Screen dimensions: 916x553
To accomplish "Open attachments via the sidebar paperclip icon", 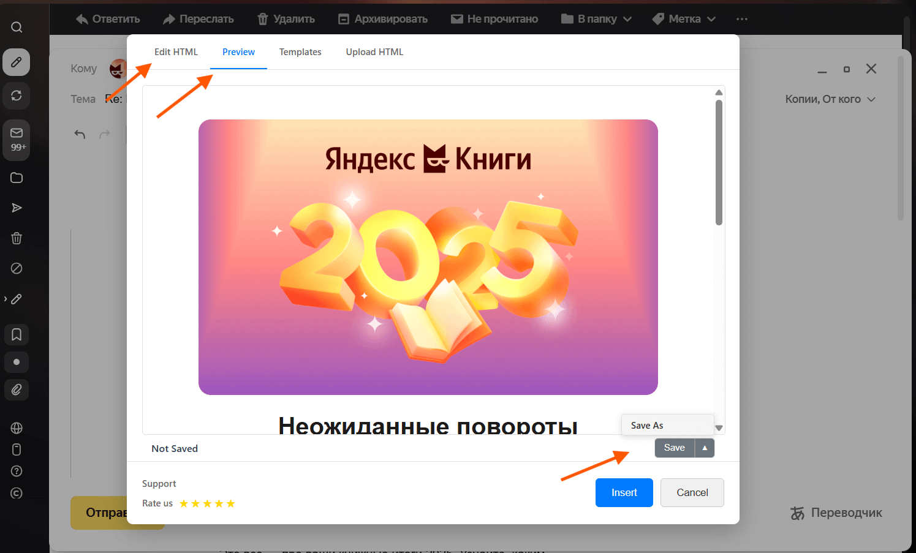I will tap(17, 389).
